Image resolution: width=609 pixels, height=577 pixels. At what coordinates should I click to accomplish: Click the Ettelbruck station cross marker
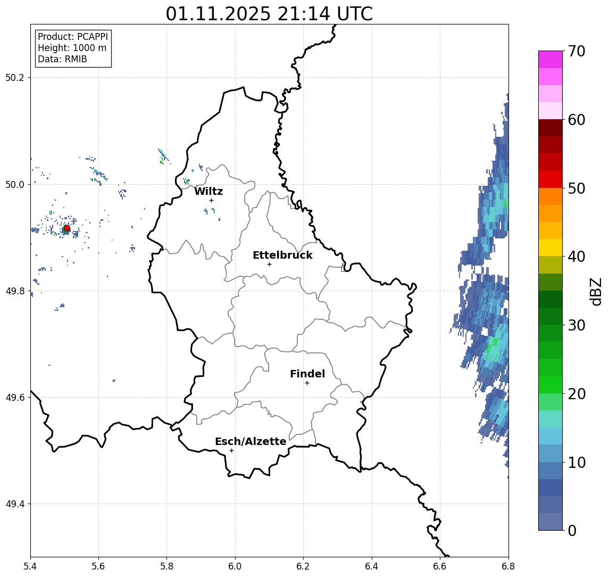click(x=269, y=265)
